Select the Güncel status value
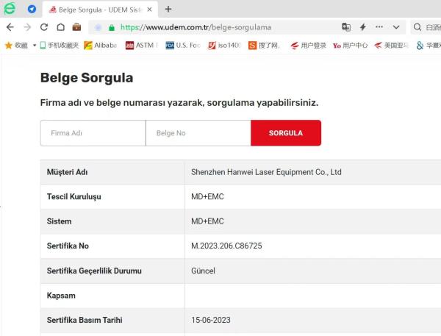 tap(203, 271)
